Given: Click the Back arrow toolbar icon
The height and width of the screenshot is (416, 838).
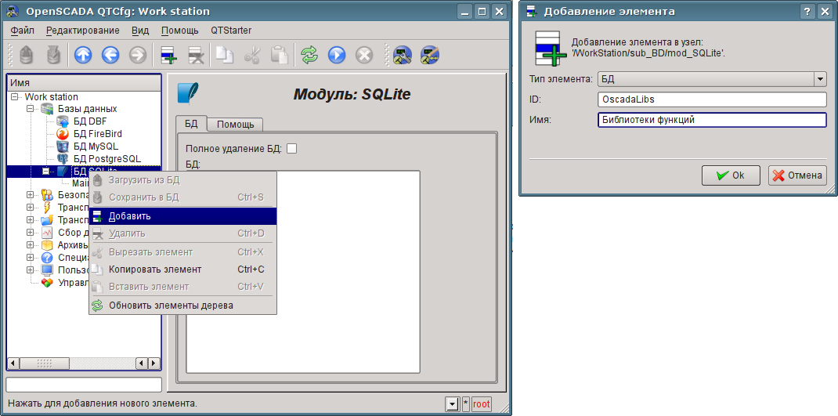Looking at the screenshot, I should click(x=110, y=55).
